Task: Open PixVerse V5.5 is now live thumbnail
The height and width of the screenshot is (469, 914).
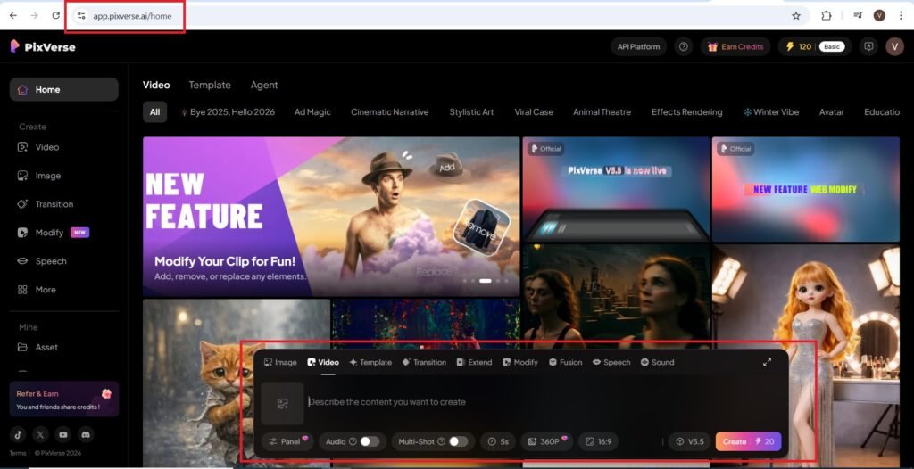Action: point(616,189)
